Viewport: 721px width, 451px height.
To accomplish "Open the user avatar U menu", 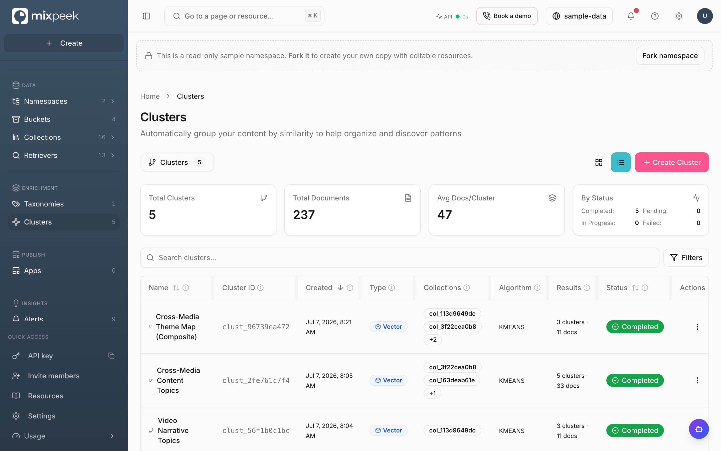I will (705, 16).
